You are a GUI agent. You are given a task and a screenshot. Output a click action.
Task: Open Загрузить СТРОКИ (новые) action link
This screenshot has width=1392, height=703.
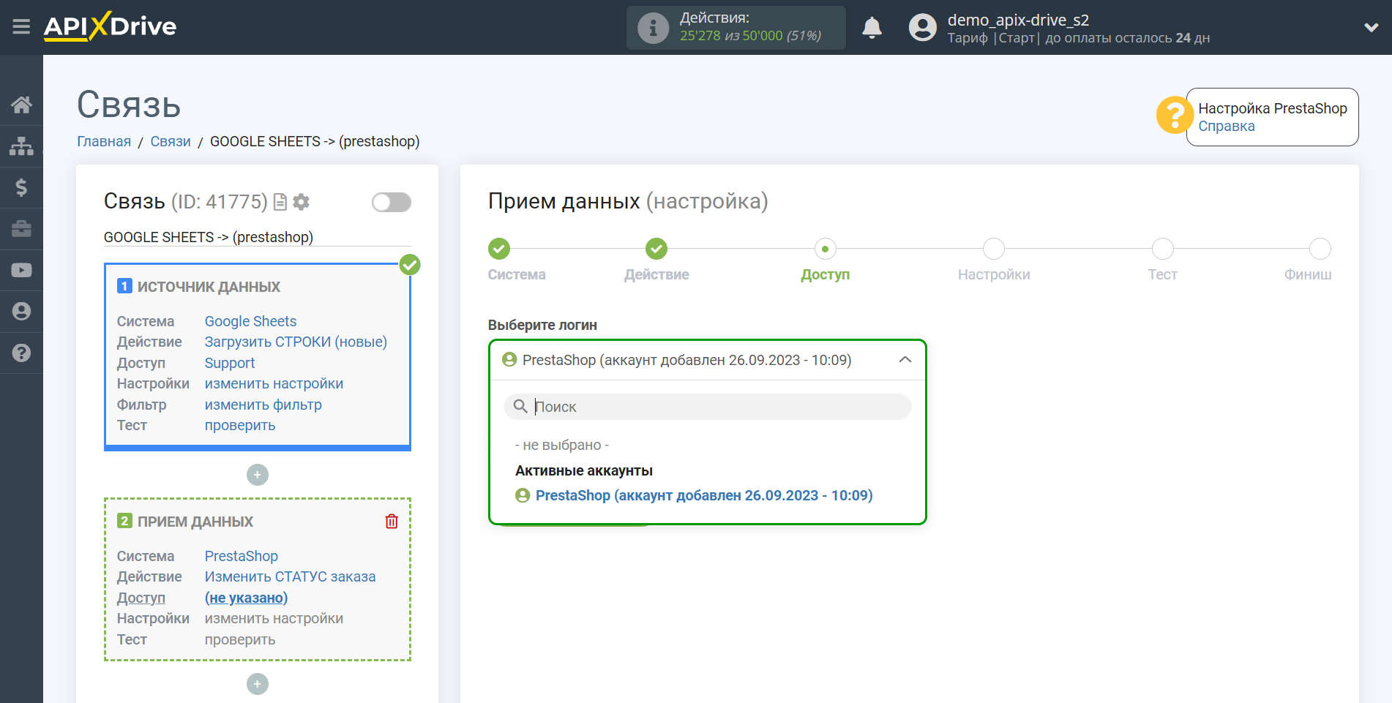[296, 342]
